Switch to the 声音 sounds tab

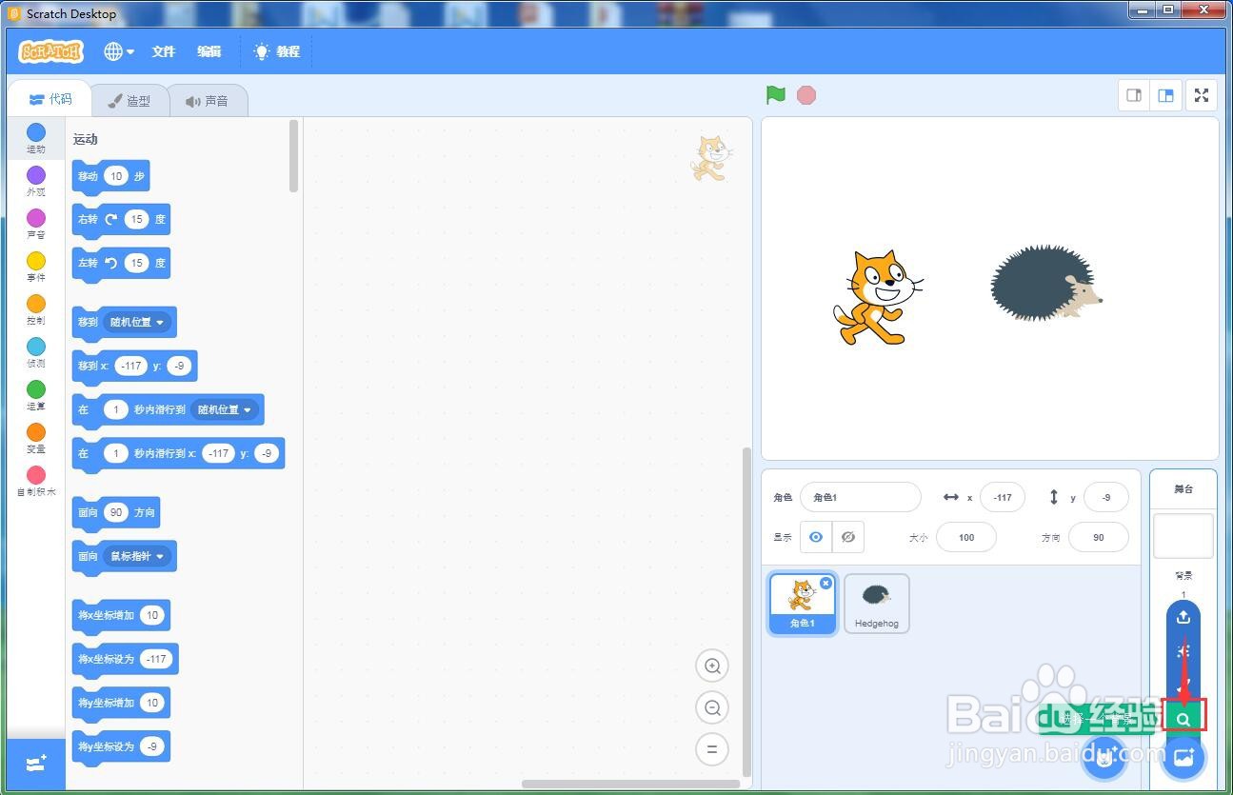tap(208, 100)
